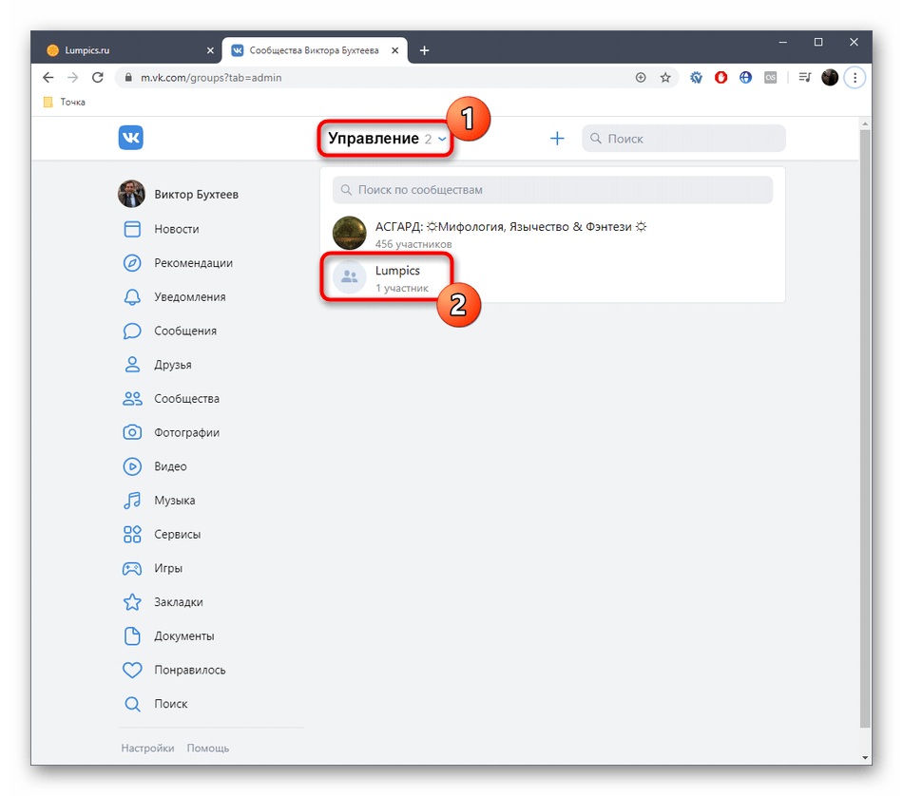Click the red Opera-style extension icon
903x796 pixels.
pyautogui.click(x=721, y=77)
